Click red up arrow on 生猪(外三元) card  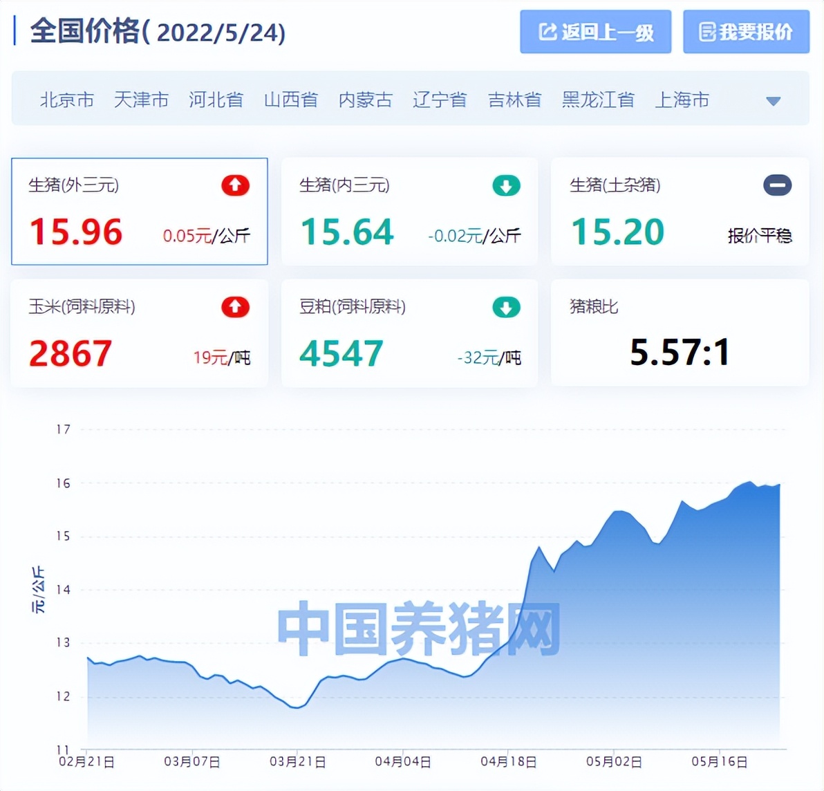pos(235,185)
